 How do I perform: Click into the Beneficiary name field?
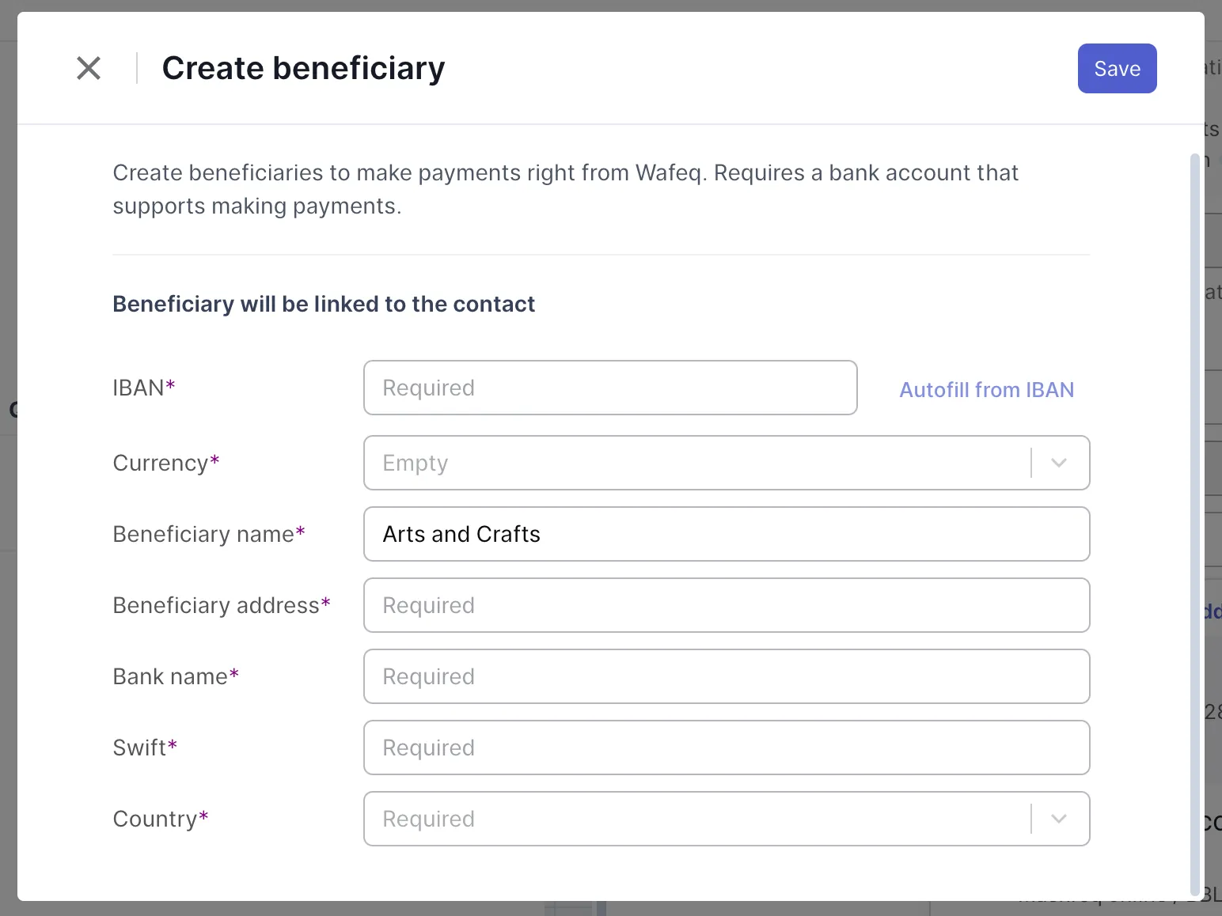point(726,534)
